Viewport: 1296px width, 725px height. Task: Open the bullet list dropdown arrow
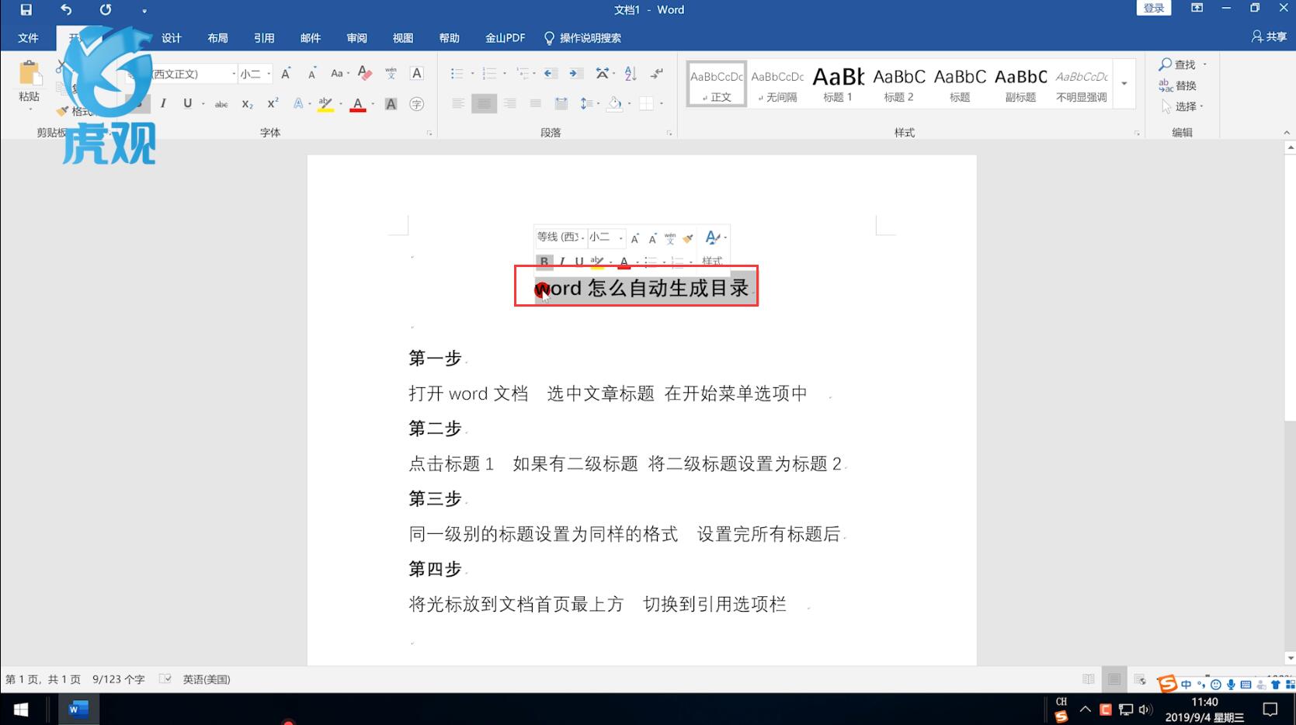(x=472, y=74)
